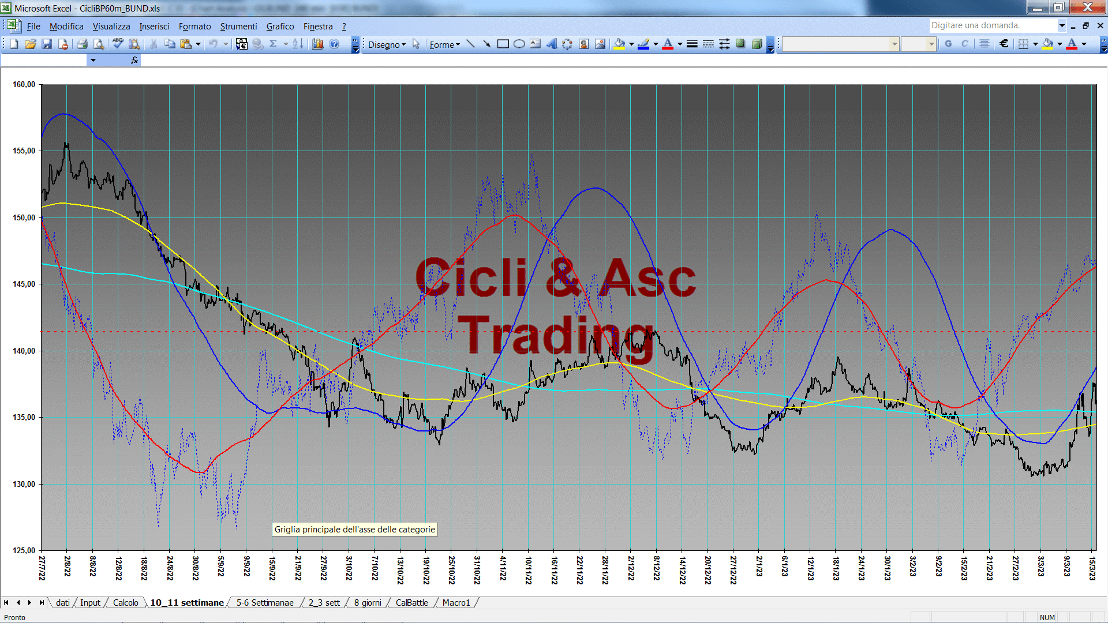Open dash style options
This screenshot has width=1108, height=623.
(708, 44)
